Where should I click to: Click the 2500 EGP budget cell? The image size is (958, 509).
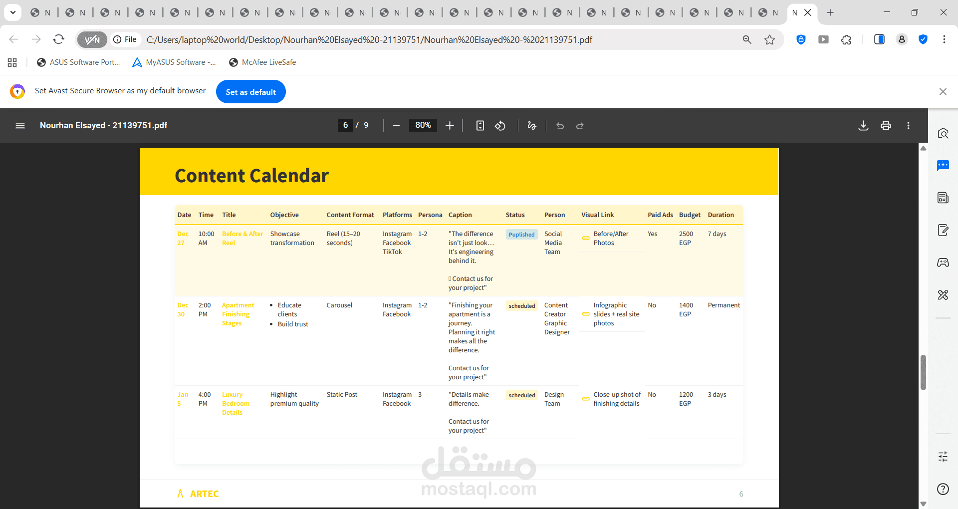click(x=686, y=239)
